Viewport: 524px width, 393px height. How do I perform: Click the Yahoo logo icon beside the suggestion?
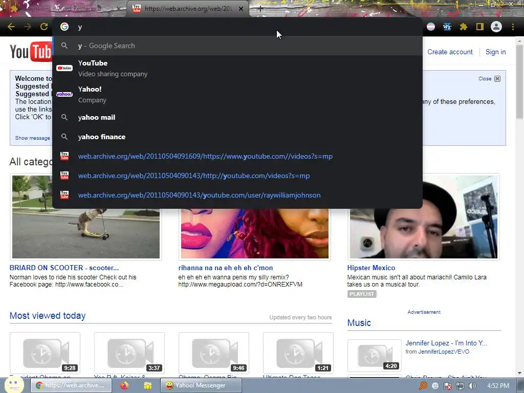point(64,94)
